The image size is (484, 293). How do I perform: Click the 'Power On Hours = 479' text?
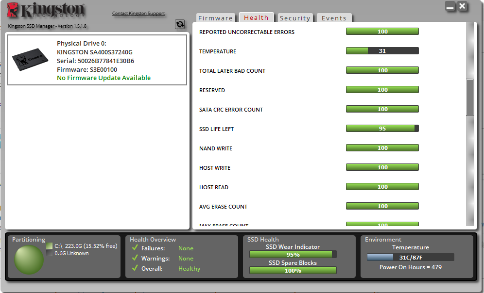coord(411,267)
